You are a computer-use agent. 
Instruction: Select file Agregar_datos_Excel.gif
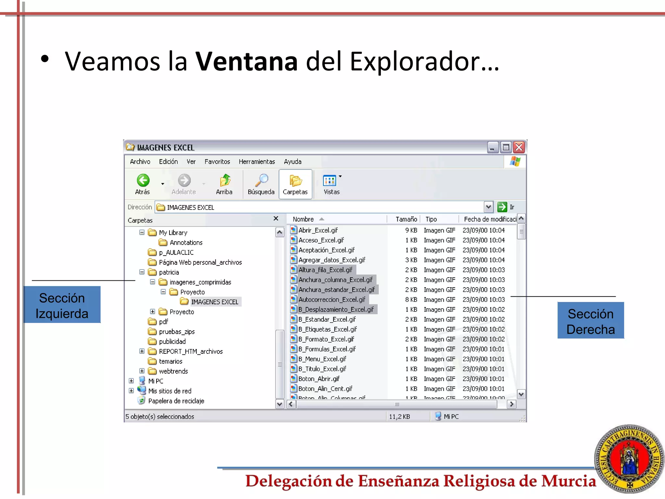[x=332, y=260]
